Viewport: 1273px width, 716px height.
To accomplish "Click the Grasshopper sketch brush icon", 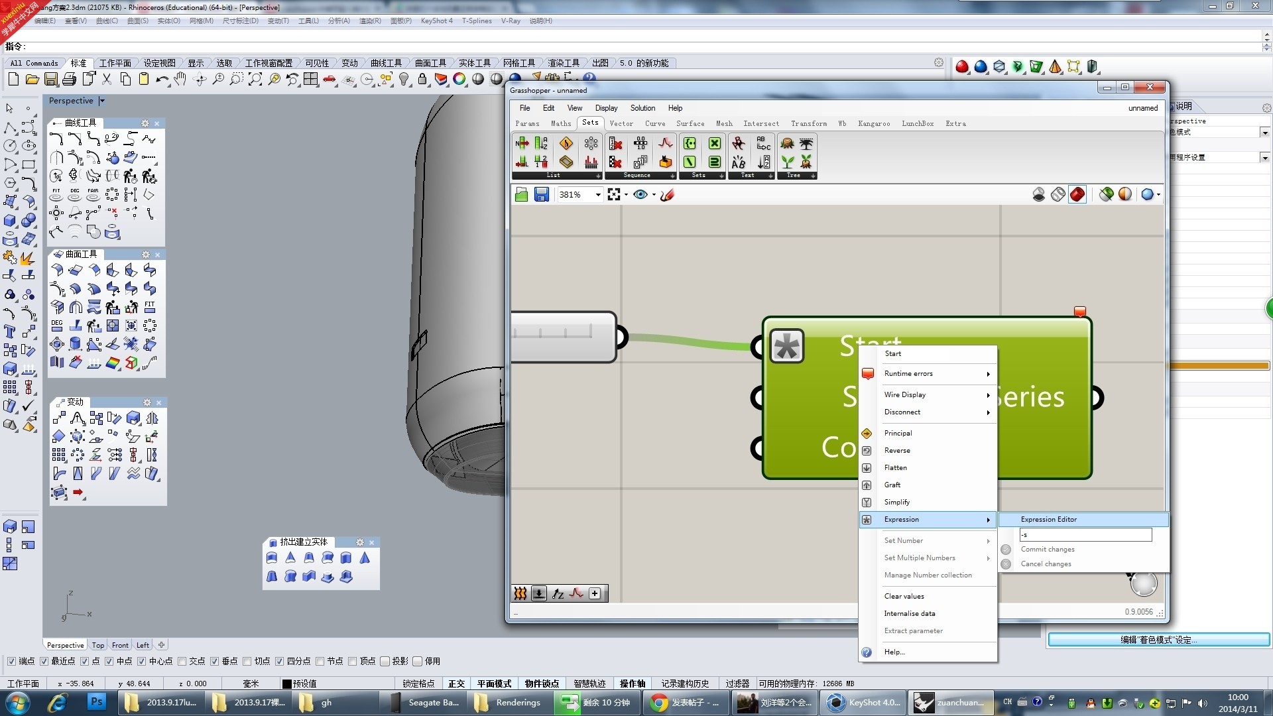I will [668, 194].
